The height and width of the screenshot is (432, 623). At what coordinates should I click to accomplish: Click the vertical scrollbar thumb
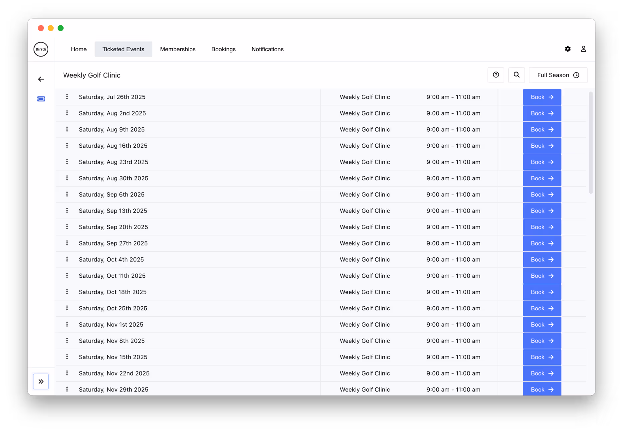coord(591,143)
